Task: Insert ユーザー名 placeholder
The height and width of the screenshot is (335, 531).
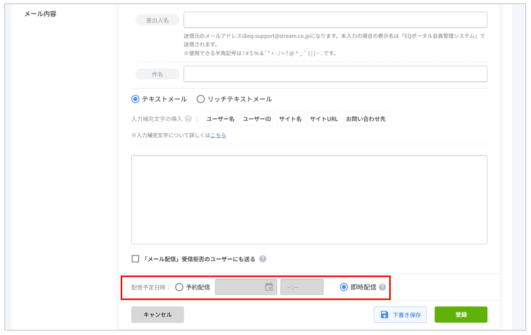Action: (x=220, y=118)
